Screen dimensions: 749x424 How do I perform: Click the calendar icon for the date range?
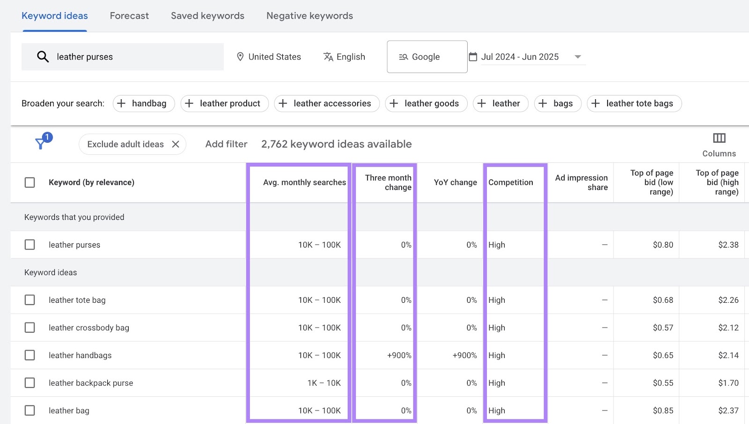(473, 56)
